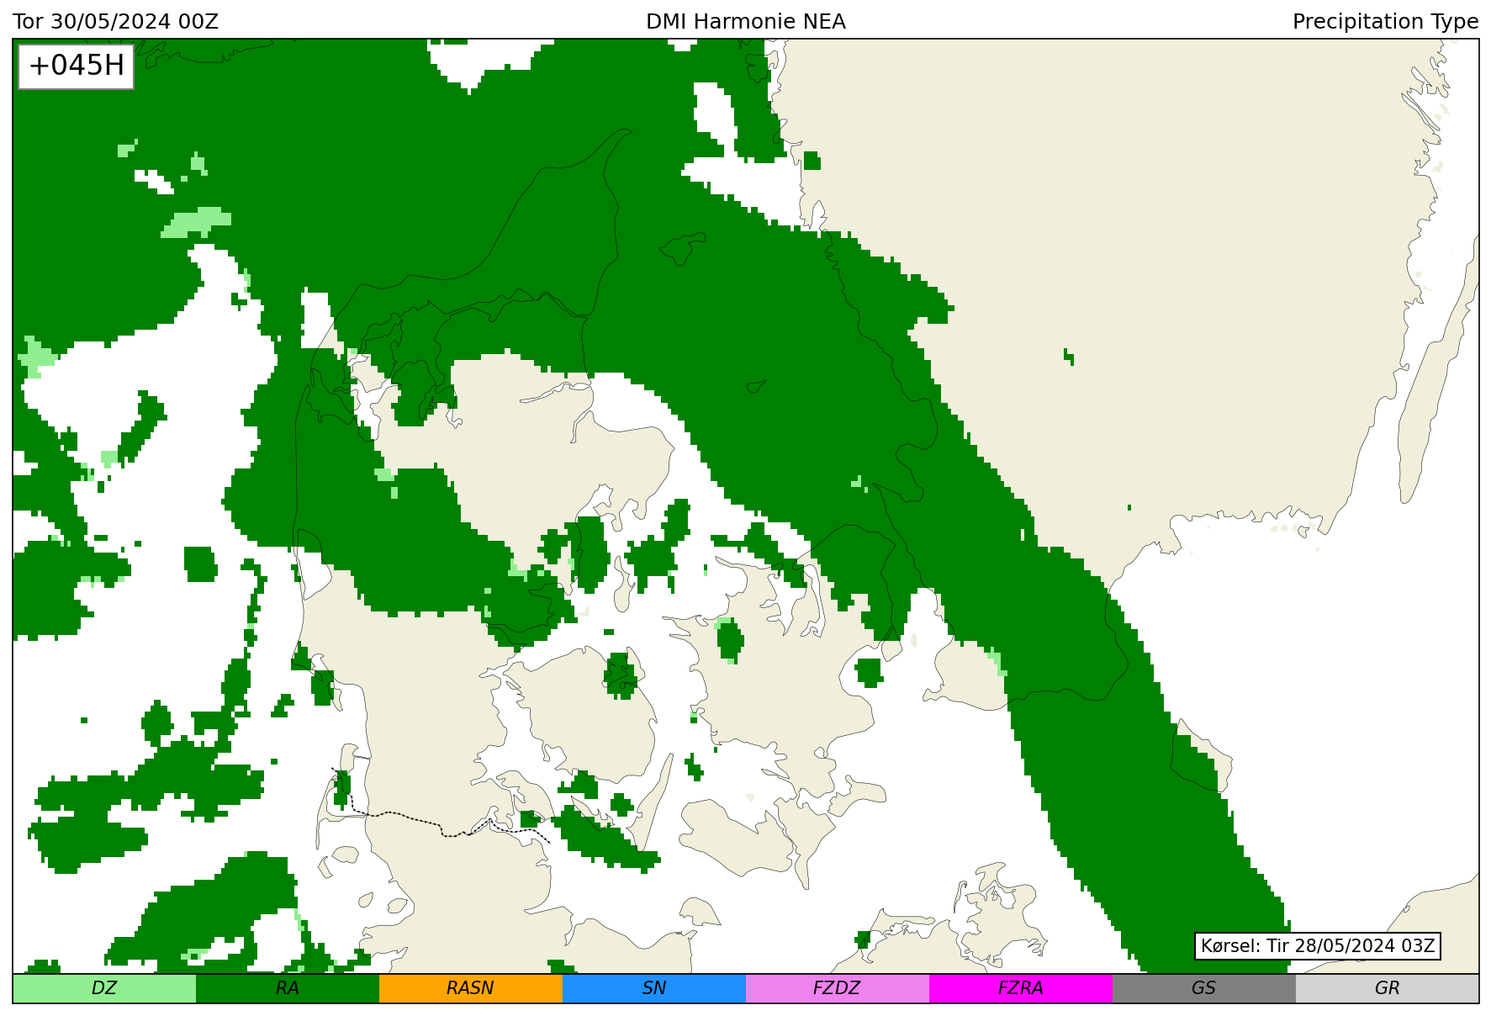Click the 'Tor 30/05/2024 00Z' date title
This screenshot has height=1016, width=1491.
(x=116, y=22)
